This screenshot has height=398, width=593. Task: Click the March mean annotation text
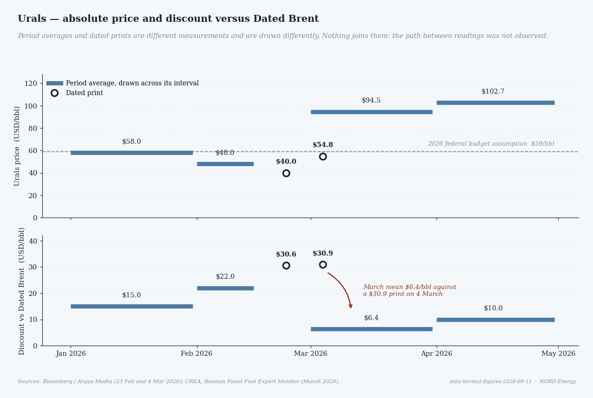tap(410, 290)
